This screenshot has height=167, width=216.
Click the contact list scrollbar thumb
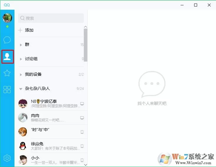[x=86, y=45]
